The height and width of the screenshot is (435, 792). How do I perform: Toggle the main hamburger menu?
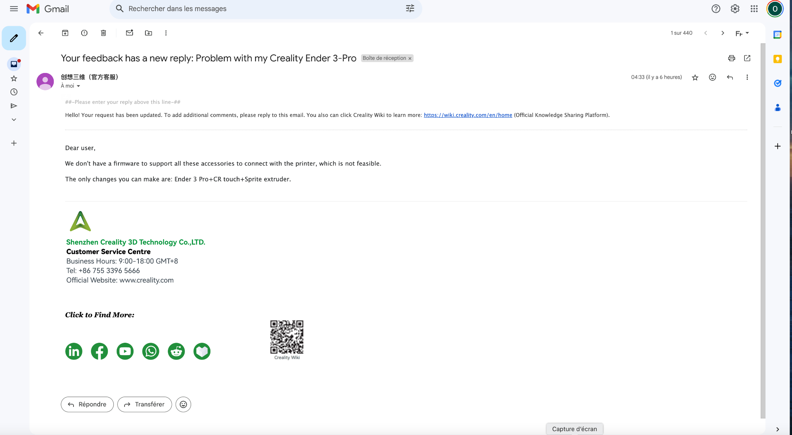coord(14,9)
